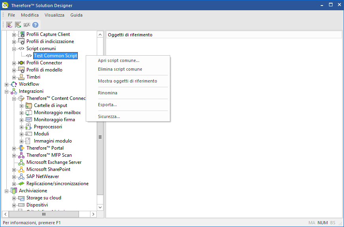Click the Therefore application icon in title bar

pos(5,5)
